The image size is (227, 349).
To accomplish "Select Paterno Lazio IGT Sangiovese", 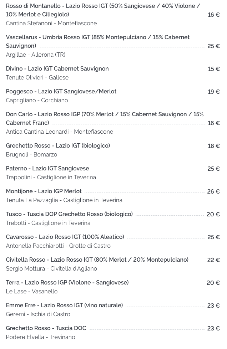I will 47,169.
